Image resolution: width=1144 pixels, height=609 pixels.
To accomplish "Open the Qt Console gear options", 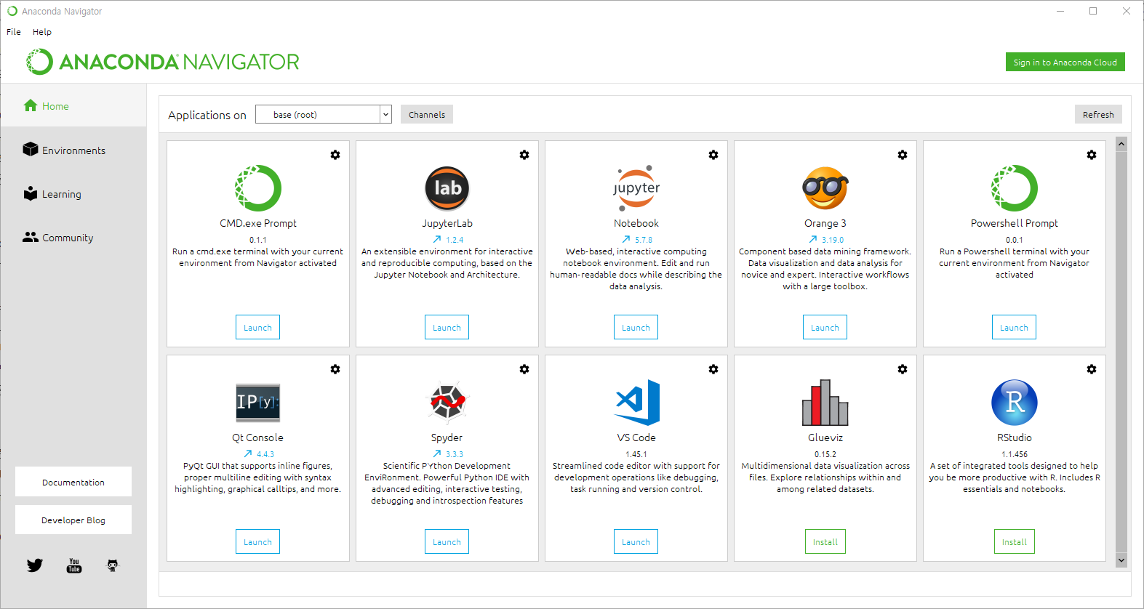I will (335, 369).
